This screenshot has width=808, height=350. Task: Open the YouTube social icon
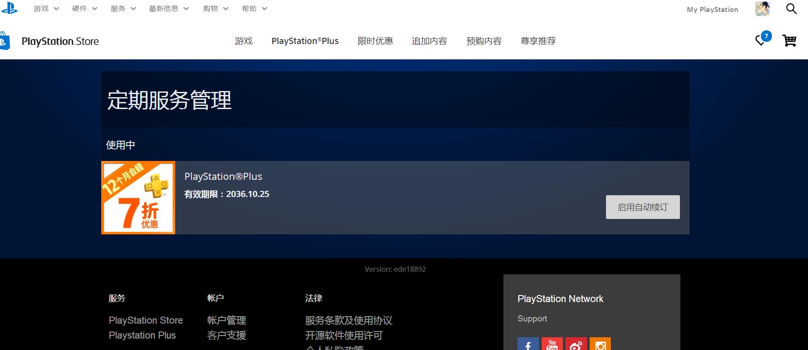tap(552, 345)
